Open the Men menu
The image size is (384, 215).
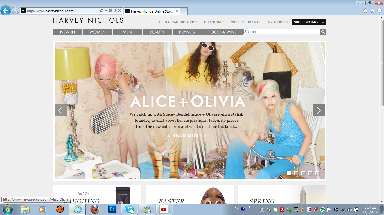click(127, 32)
